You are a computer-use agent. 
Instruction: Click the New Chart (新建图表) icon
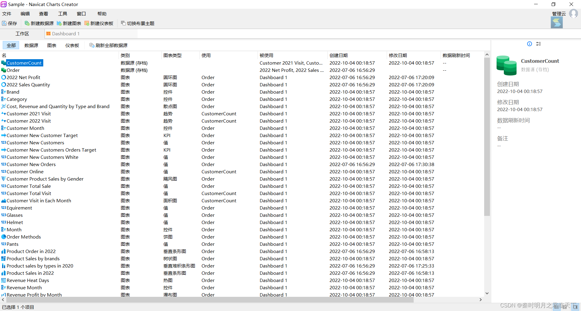[59, 23]
